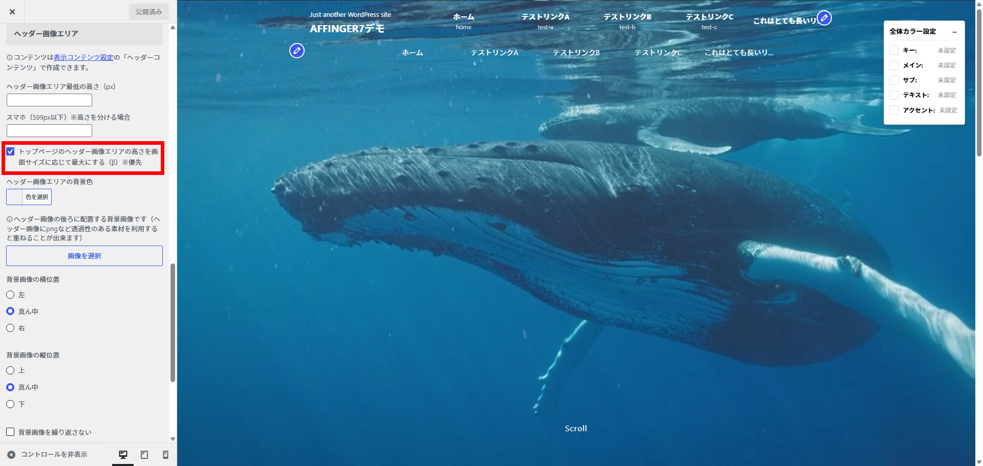Click the Scroll link on the header image

(576, 429)
